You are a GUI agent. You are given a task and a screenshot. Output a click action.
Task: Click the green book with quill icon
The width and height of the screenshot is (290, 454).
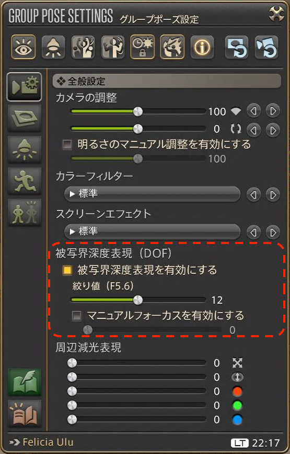tap(25, 382)
